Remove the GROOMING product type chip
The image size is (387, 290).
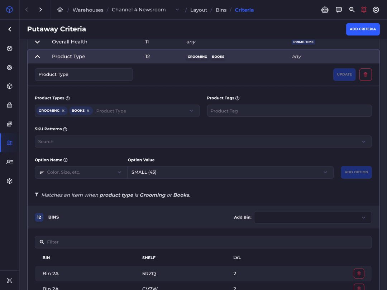click(63, 111)
